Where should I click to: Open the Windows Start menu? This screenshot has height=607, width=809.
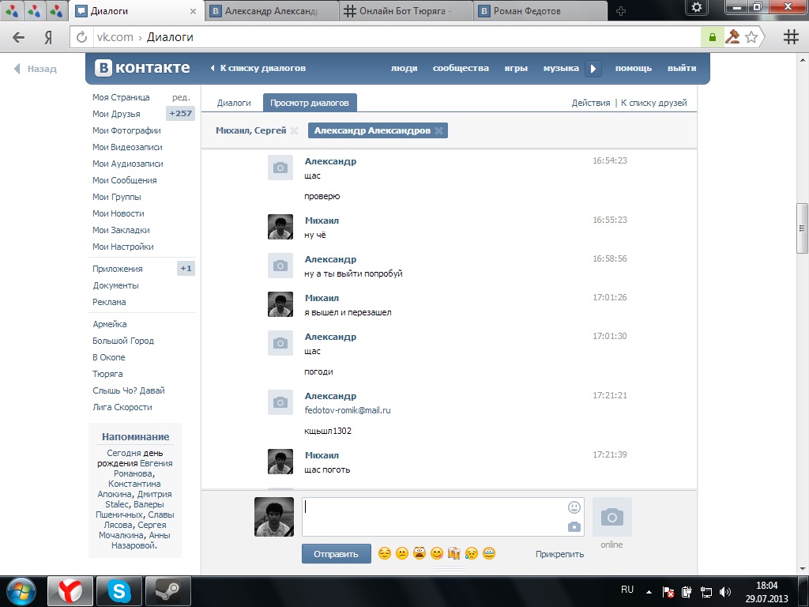[21, 591]
